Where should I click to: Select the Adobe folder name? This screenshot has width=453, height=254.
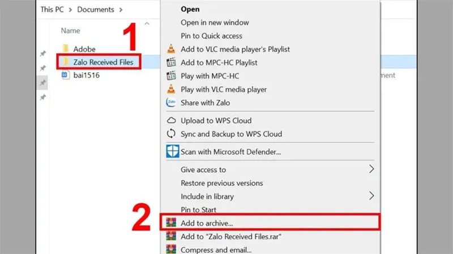pyautogui.click(x=84, y=49)
